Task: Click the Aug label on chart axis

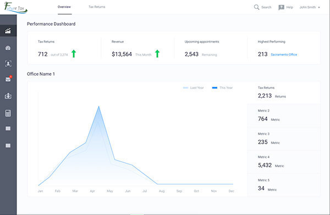Action: [162, 191]
